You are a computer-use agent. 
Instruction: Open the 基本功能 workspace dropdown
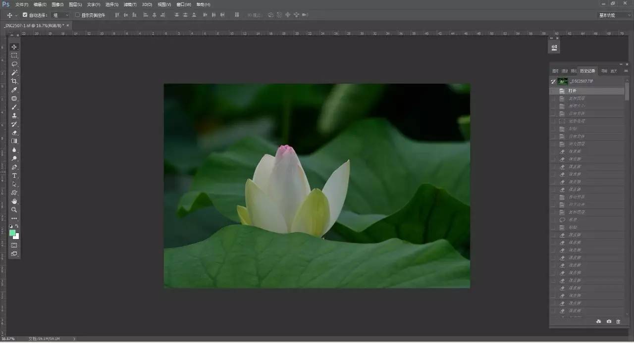pyautogui.click(x=613, y=15)
